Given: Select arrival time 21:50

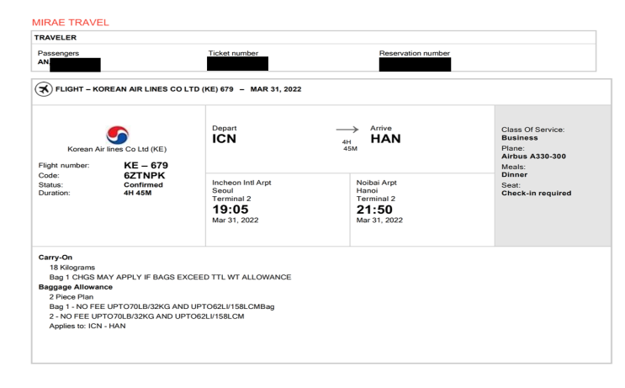Looking at the screenshot, I should tap(374, 210).
